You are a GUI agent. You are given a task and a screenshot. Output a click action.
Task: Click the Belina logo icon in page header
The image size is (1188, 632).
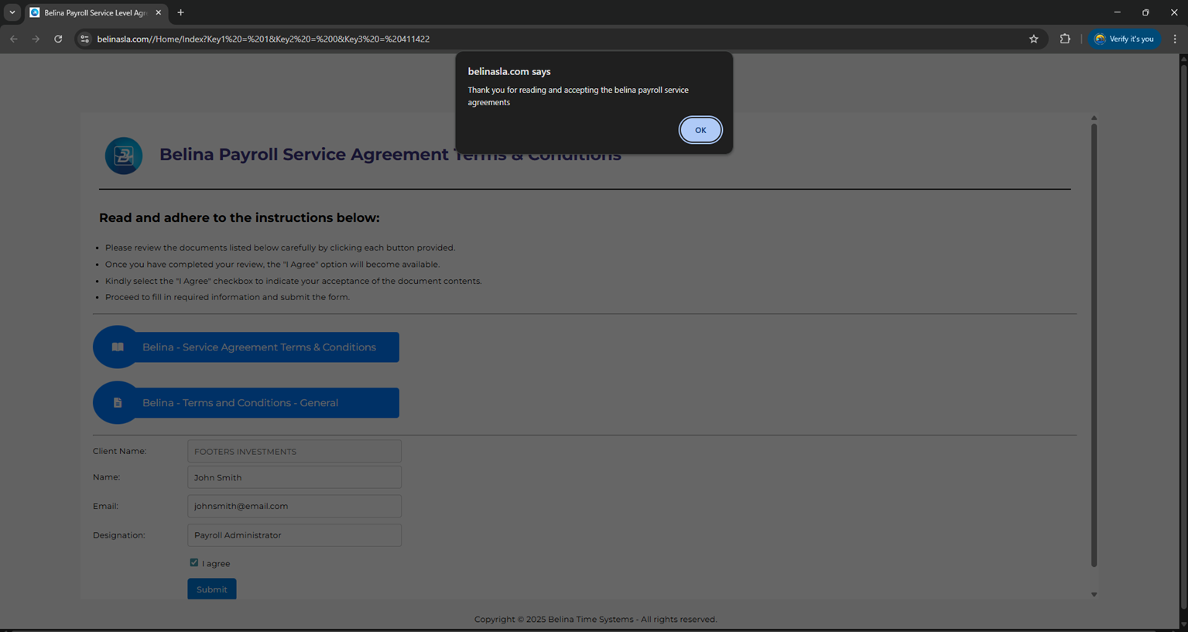124,155
